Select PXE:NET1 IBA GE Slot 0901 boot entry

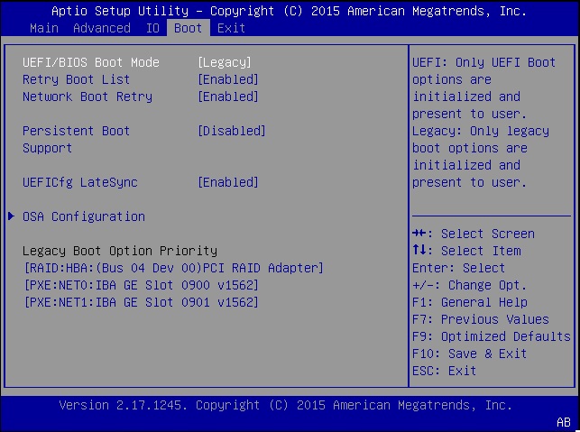point(142,302)
